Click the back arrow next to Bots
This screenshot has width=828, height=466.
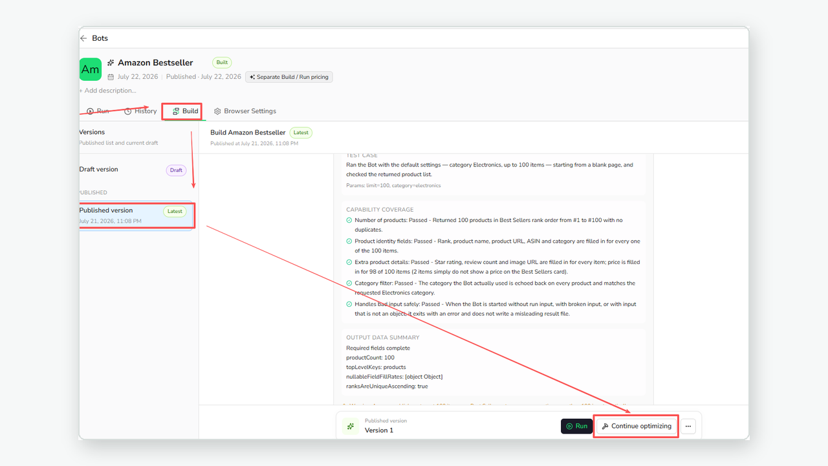(83, 38)
